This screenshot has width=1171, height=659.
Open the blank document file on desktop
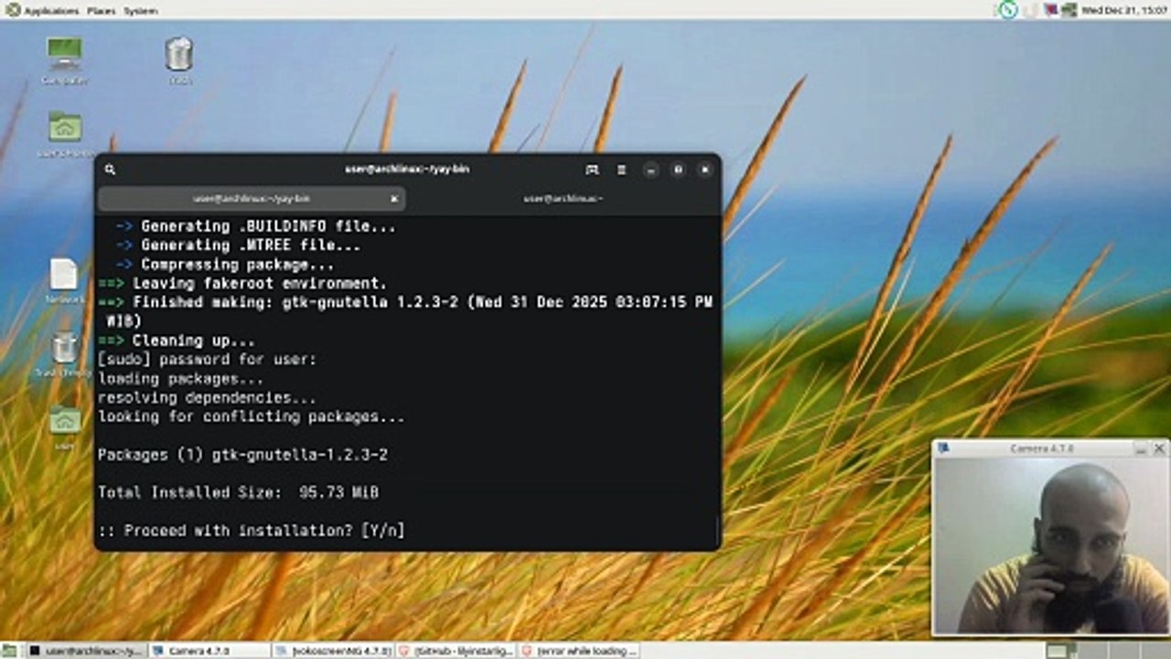(x=64, y=281)
